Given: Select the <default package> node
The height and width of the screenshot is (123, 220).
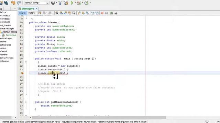Looking at the screenshot, I should pos(10,32).
